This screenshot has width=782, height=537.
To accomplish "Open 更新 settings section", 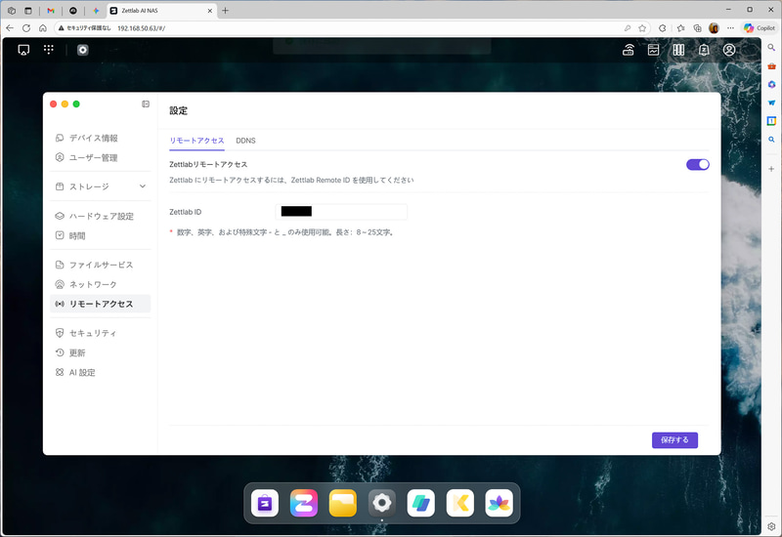I will (x=100, y=352).
